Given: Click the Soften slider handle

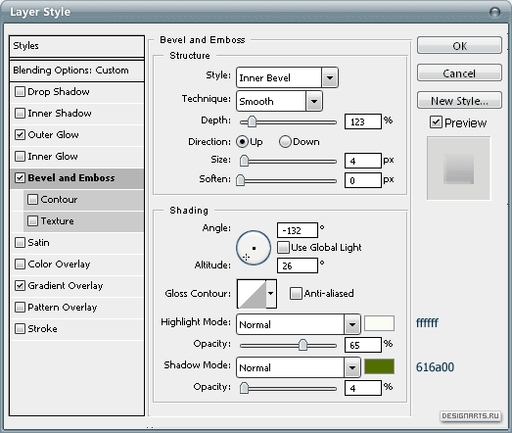Looking at the screenshot, I should (x=240, y=180).
